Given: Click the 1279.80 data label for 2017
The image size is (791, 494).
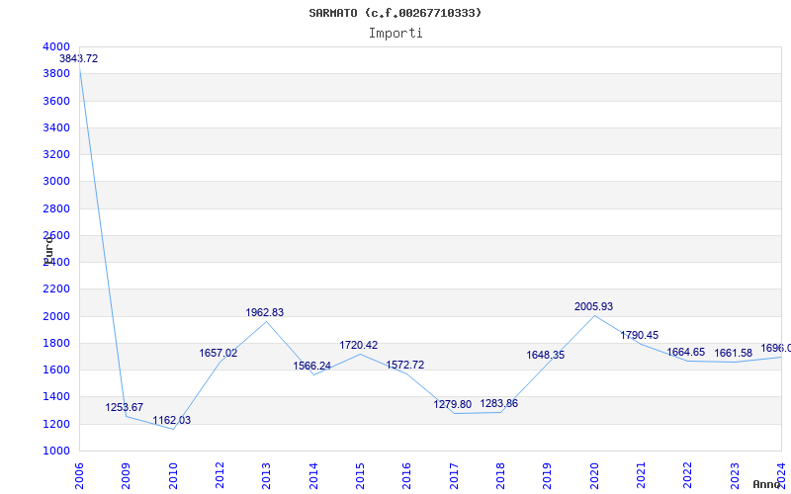Looking at the screenshot, I should [453, 404].
